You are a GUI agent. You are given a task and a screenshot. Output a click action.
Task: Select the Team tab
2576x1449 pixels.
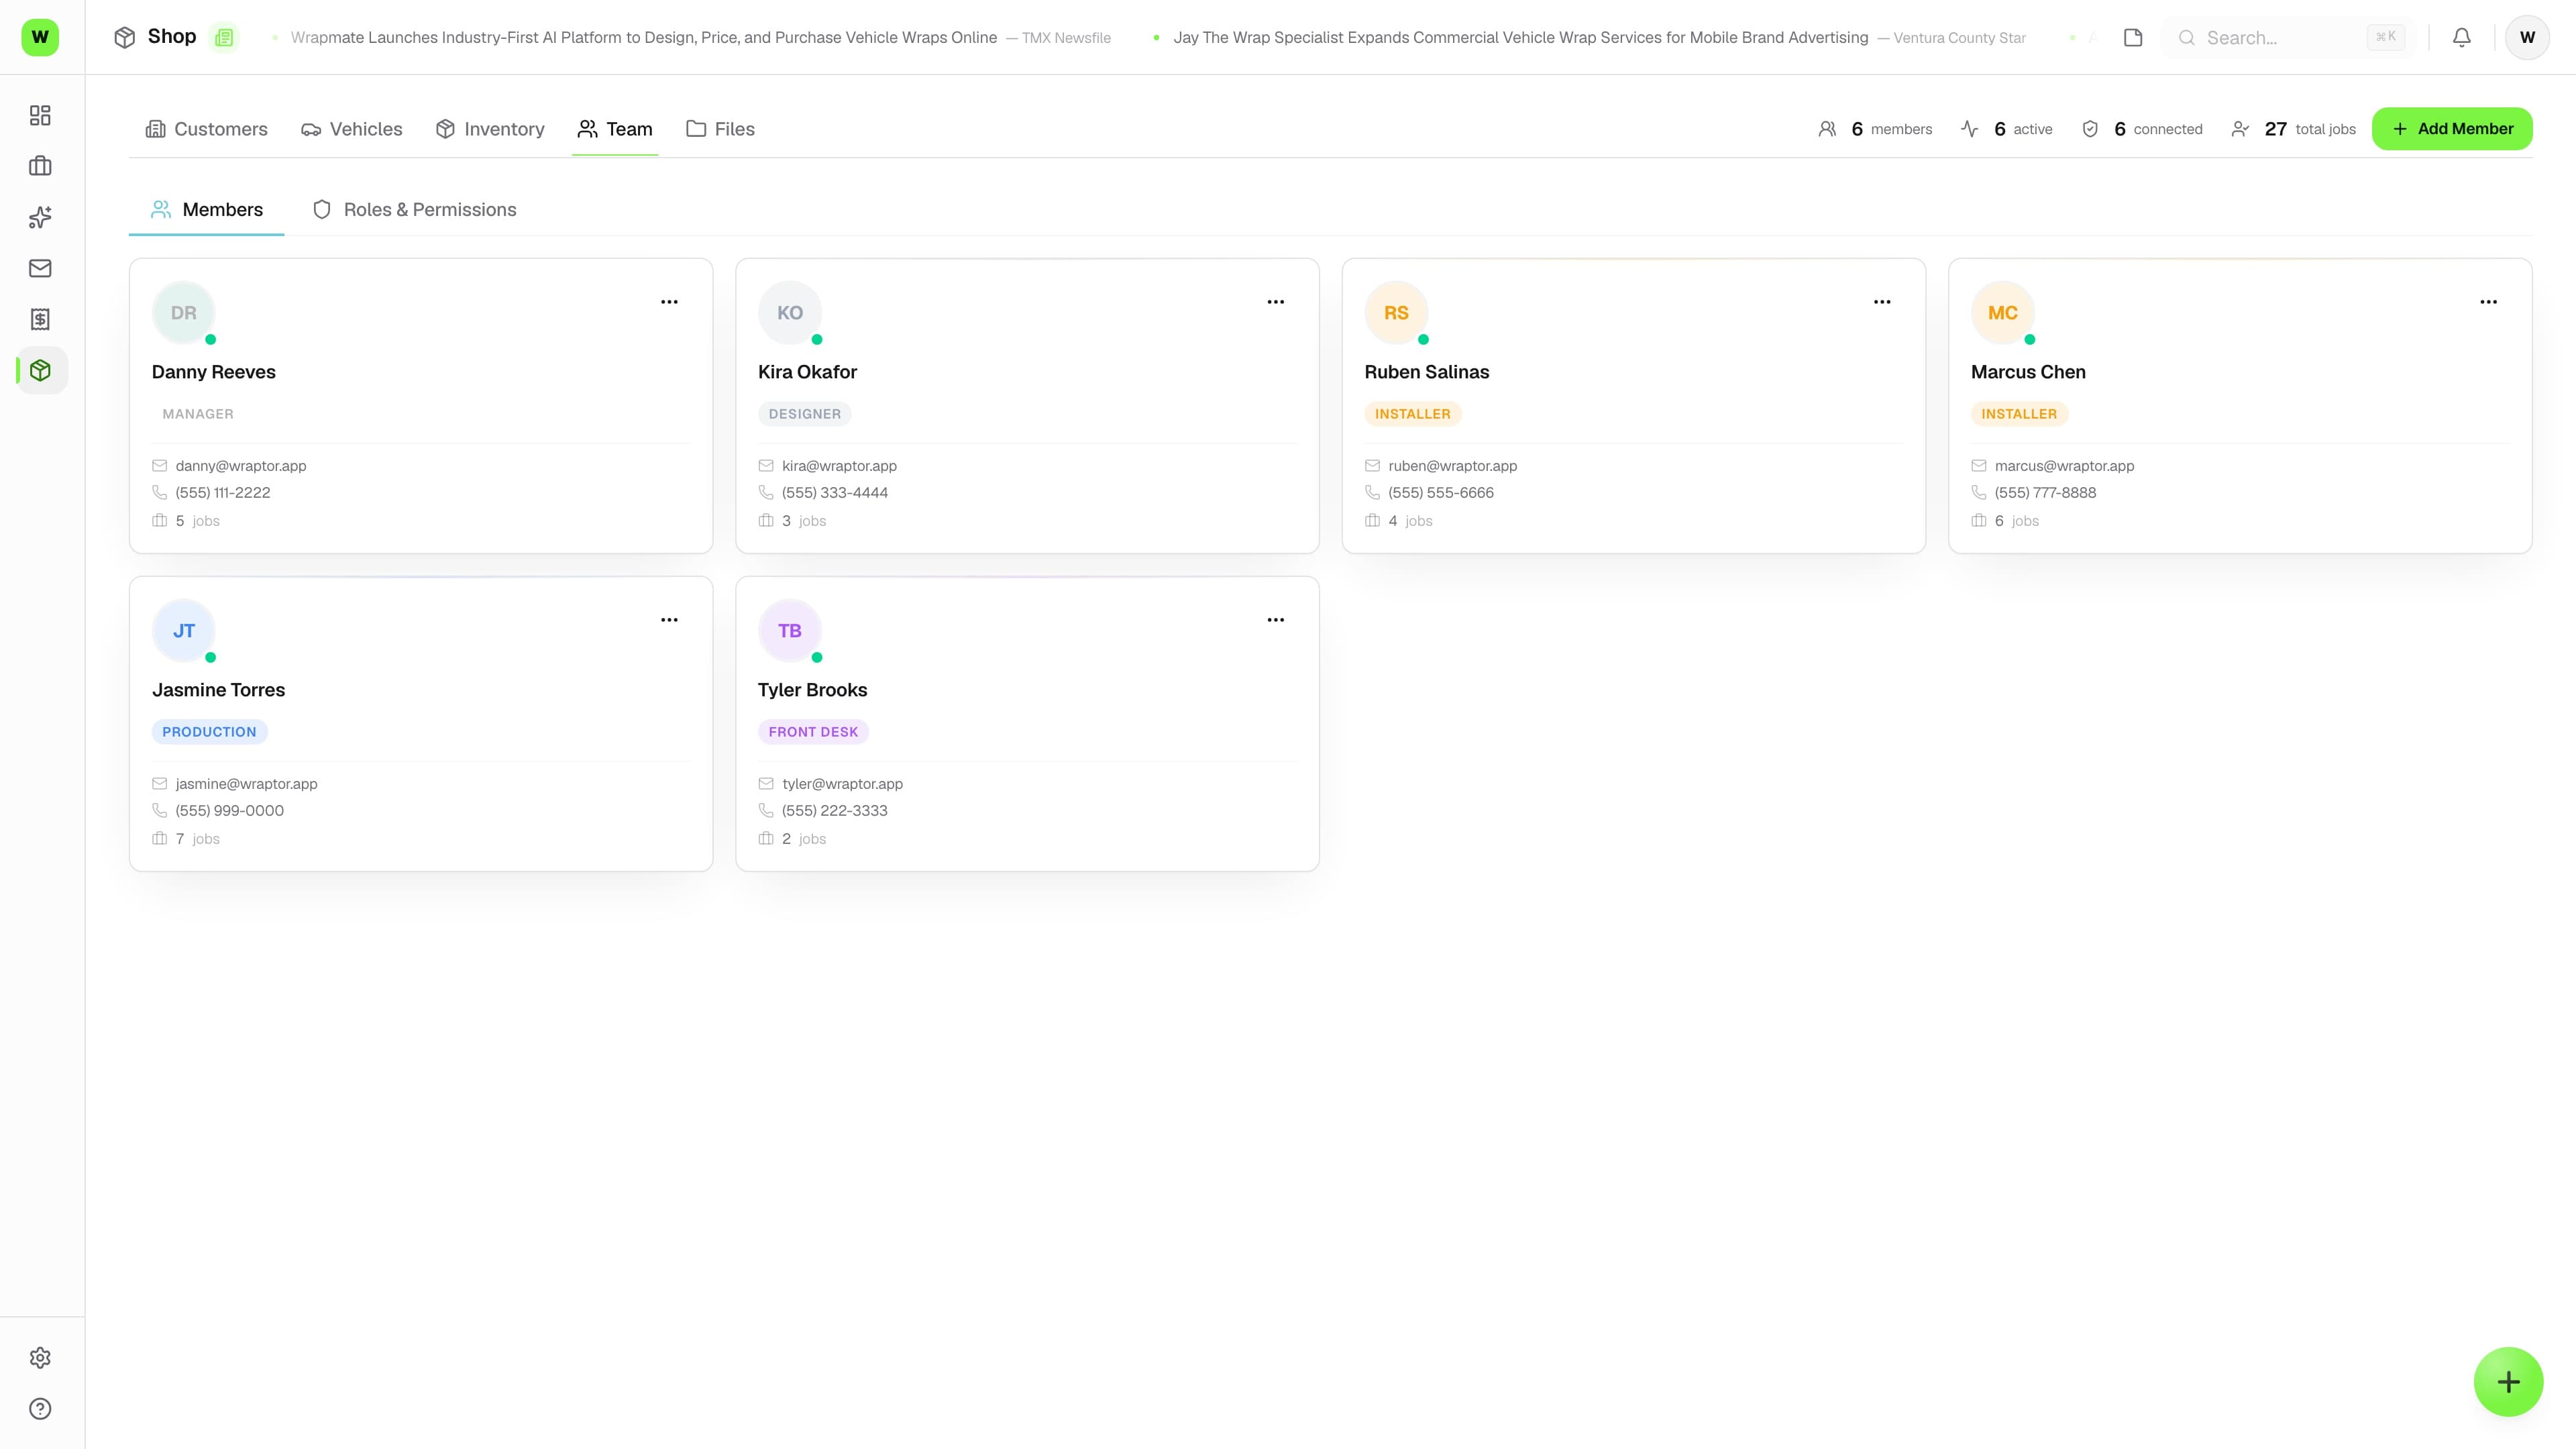(x=615, y=129)
